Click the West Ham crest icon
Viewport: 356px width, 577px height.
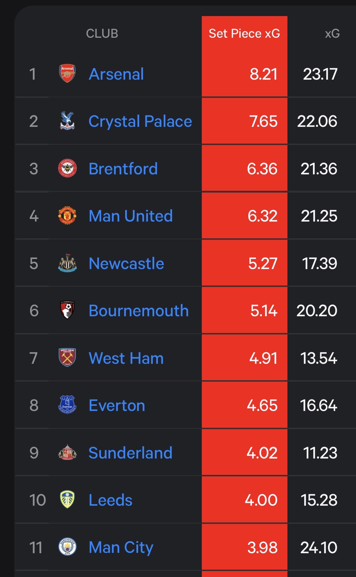coord(67,358)
